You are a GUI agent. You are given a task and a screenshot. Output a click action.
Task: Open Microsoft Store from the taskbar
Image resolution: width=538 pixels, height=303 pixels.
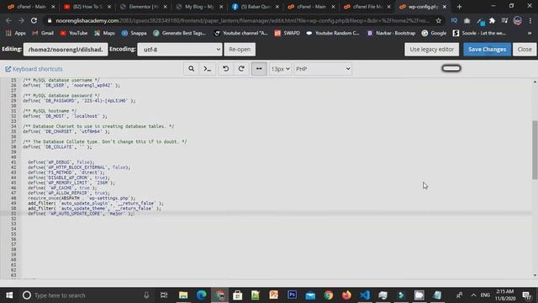(x=237, y=295)
